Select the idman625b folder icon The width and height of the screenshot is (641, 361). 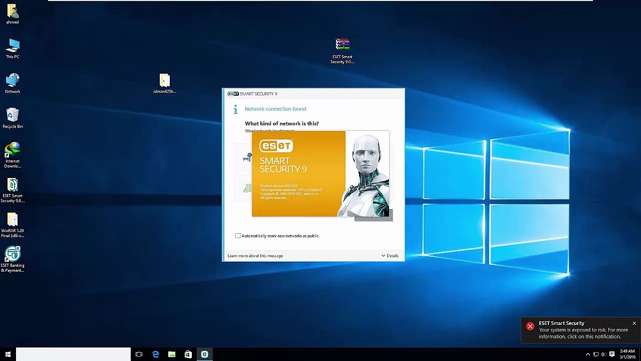click(165, 83)
